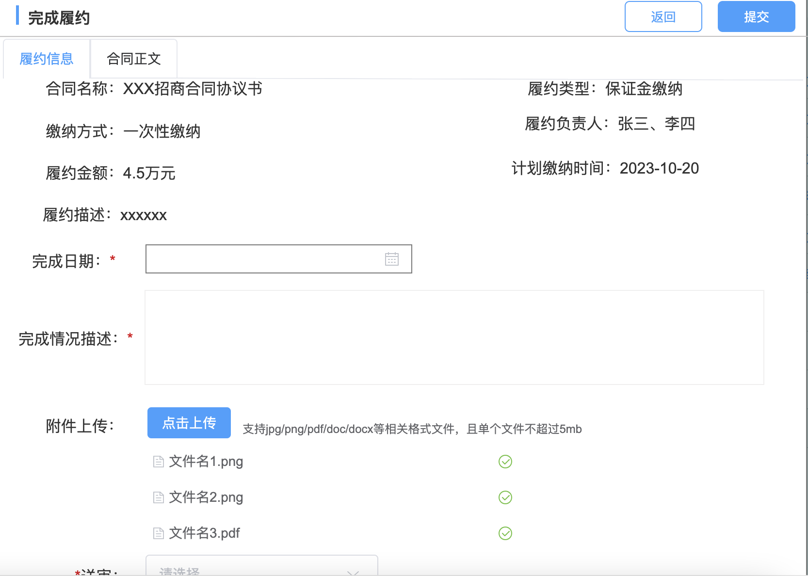Click the file icon beside 文件名1.png

click(158, 462)
